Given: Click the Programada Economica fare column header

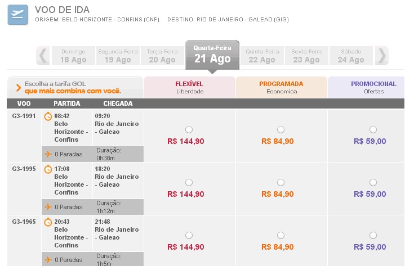Looking at the screenshot, I should coord(281,87).
